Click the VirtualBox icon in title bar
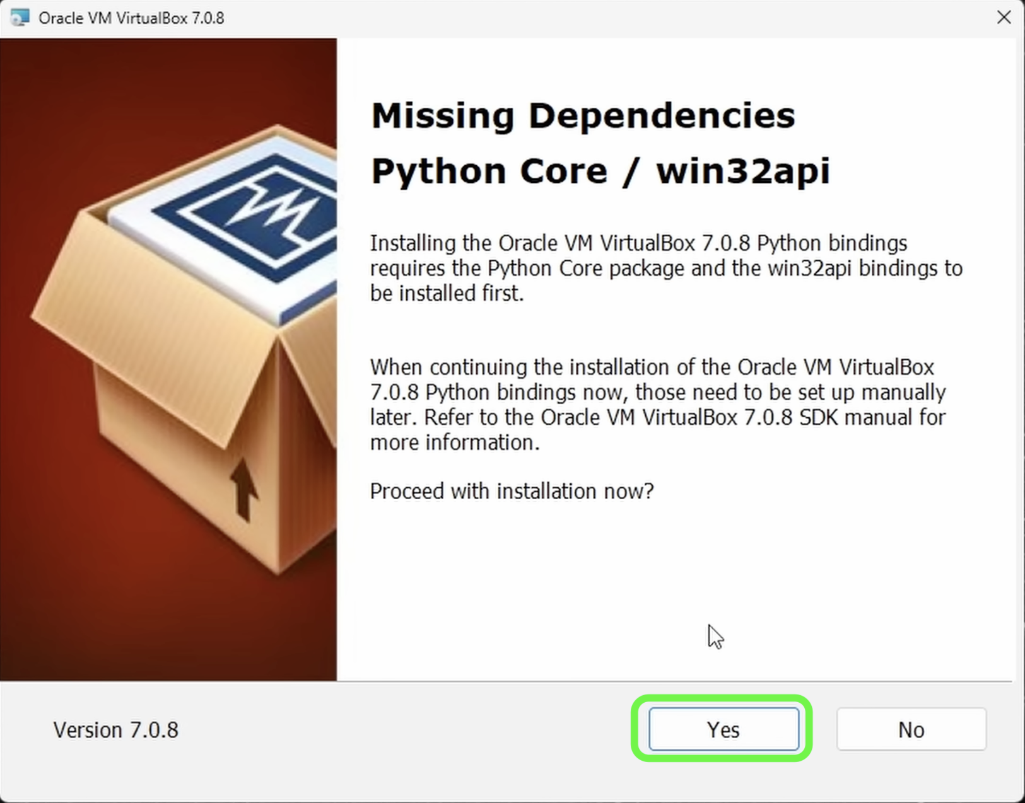The height and width of the screenshot is (803, 1025). point(20,17)
